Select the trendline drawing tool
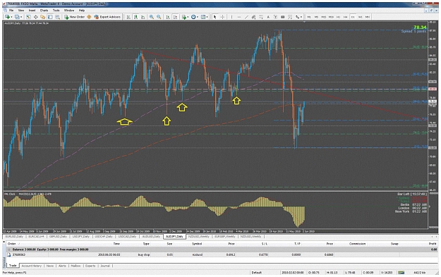Screen dimensions: 441x277 pos(246,17)
